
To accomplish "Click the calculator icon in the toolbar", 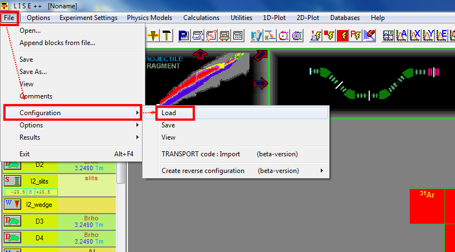I will coord(238,36).
